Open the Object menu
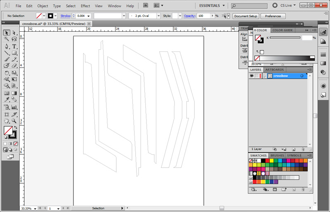This screenshot has height=212, width=330. click(x=42, y=6)
